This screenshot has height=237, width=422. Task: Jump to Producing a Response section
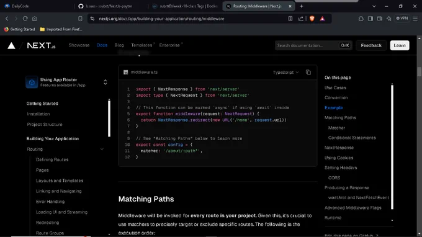coord(347,188)
